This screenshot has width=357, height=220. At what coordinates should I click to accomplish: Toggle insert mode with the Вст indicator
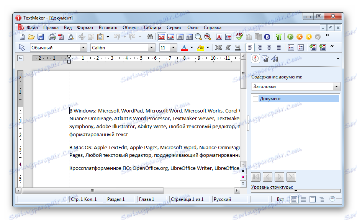(x=280, y=199)
